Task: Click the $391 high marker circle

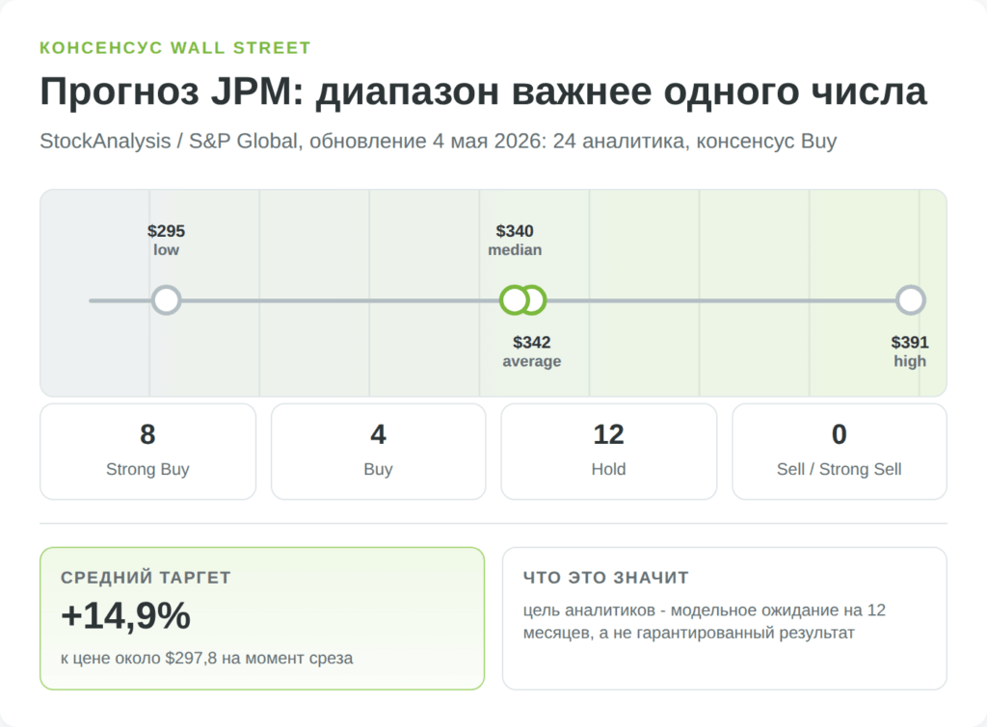Action: click(910, 300)
